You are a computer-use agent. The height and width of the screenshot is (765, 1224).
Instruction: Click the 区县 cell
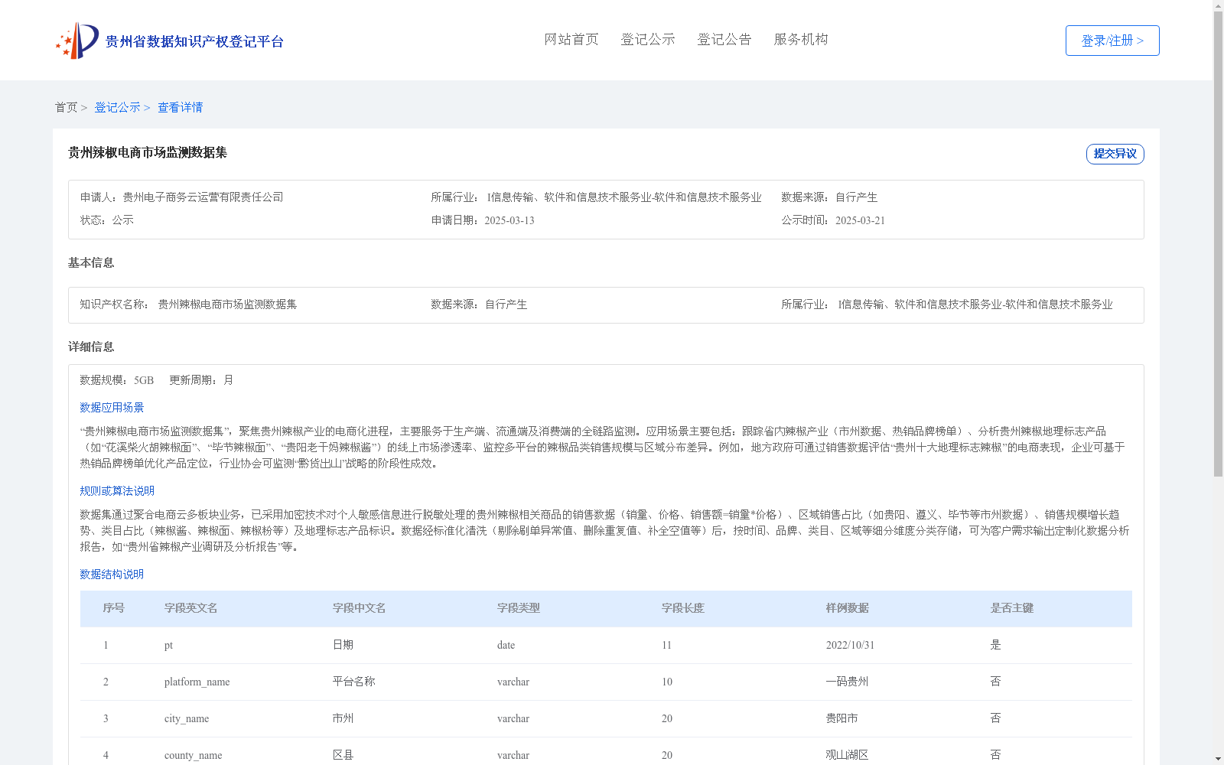(x=343, y=755)
